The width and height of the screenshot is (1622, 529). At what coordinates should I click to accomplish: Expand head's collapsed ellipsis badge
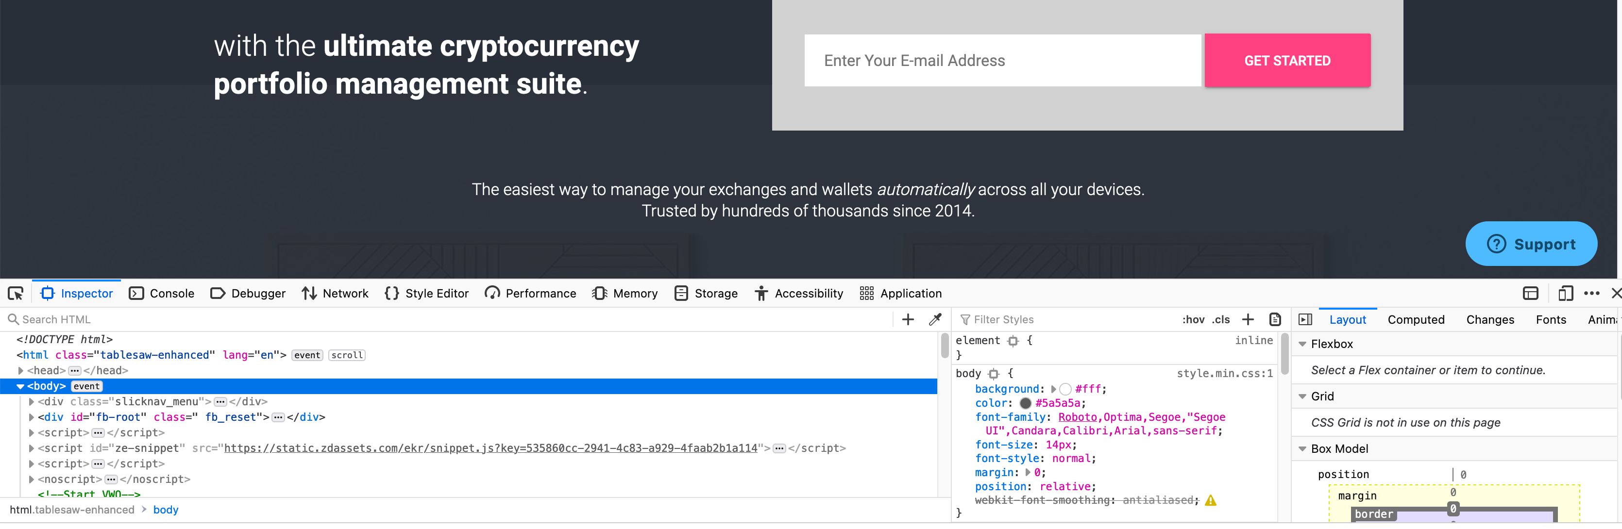(74, 371)
